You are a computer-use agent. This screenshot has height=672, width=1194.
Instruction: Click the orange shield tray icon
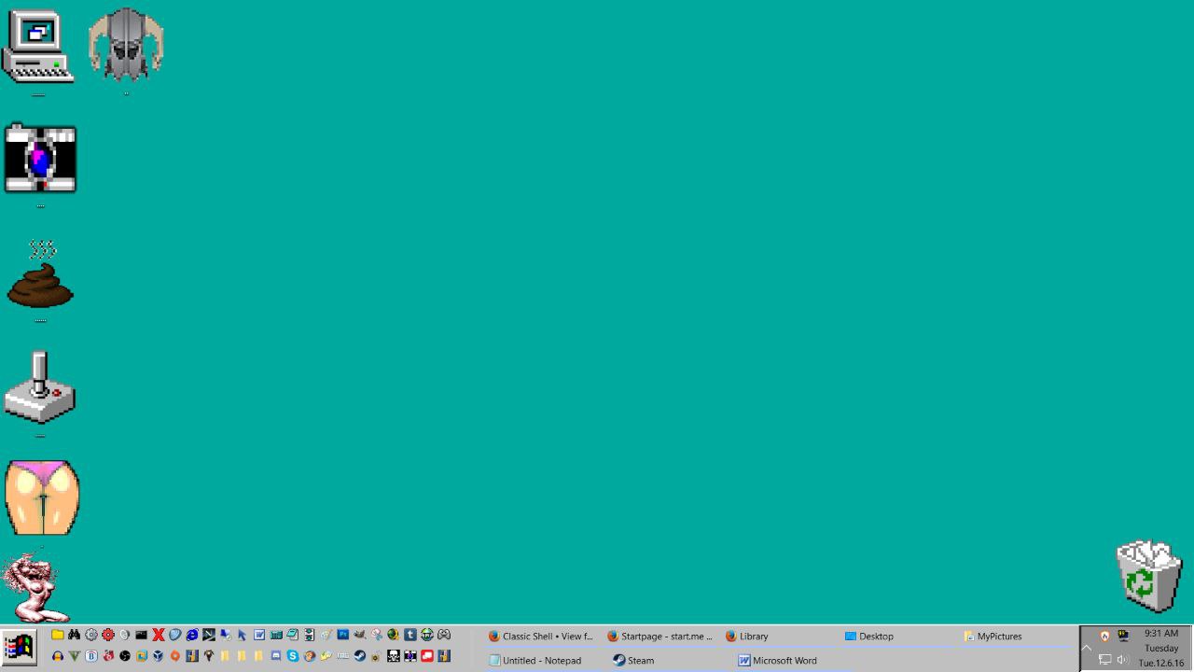click(1104, 636)
